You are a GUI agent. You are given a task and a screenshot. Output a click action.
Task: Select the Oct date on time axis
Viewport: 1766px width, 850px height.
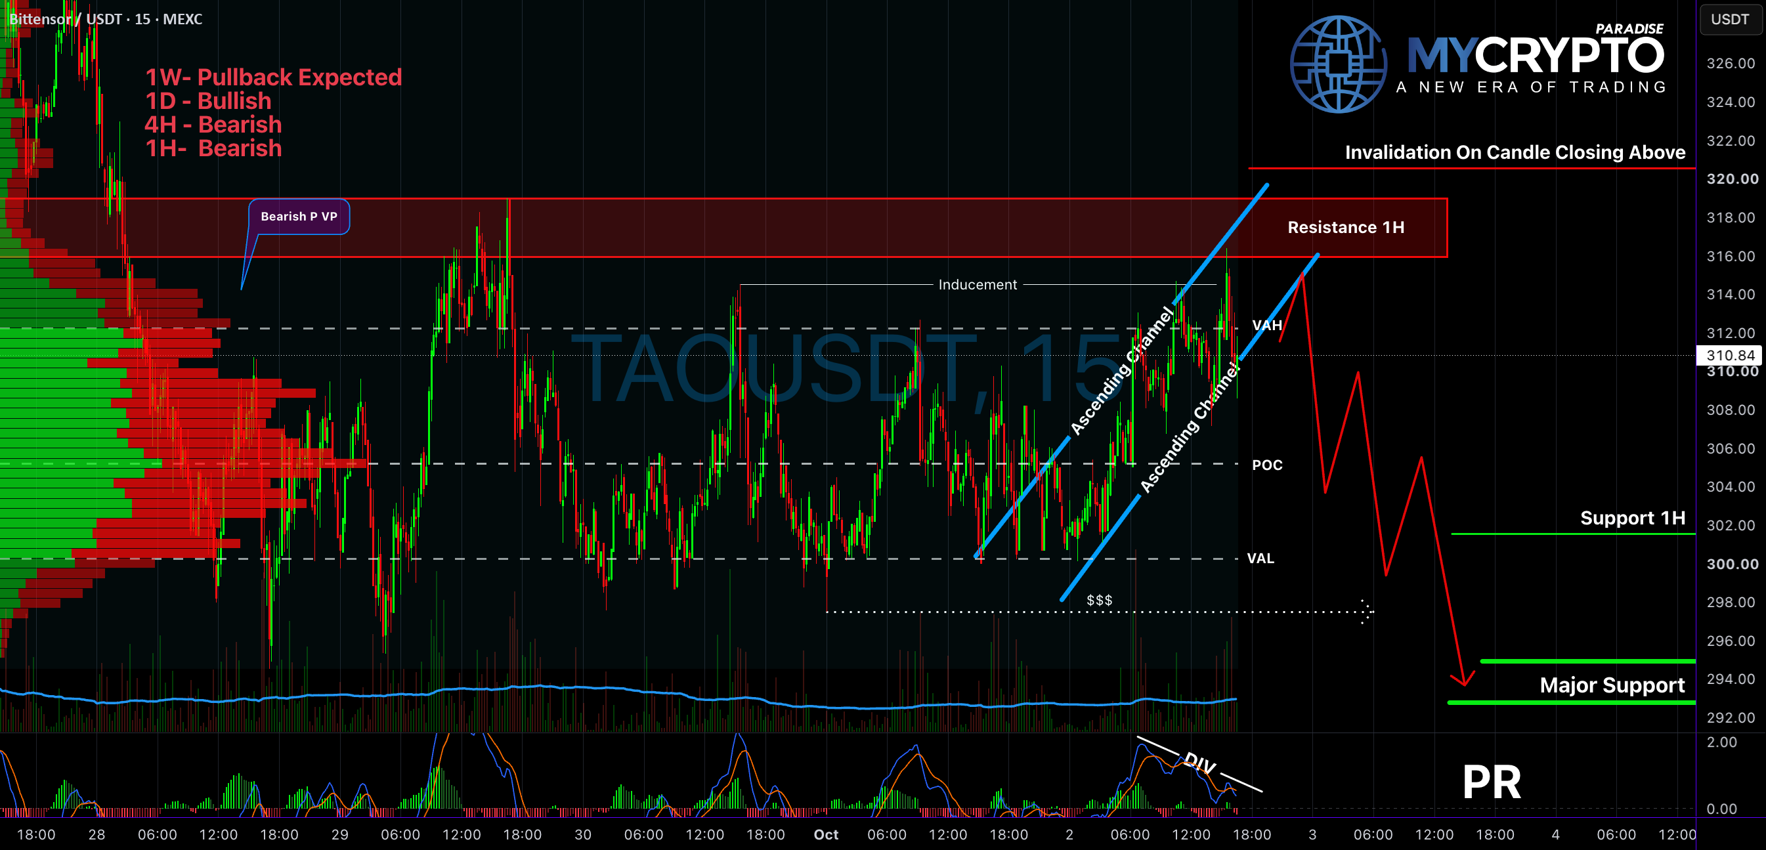(825, 834)
